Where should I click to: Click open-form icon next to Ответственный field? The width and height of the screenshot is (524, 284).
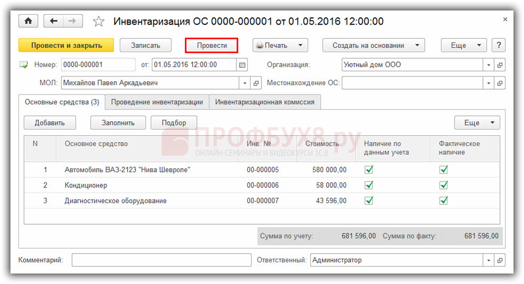[x=499, y=260]
